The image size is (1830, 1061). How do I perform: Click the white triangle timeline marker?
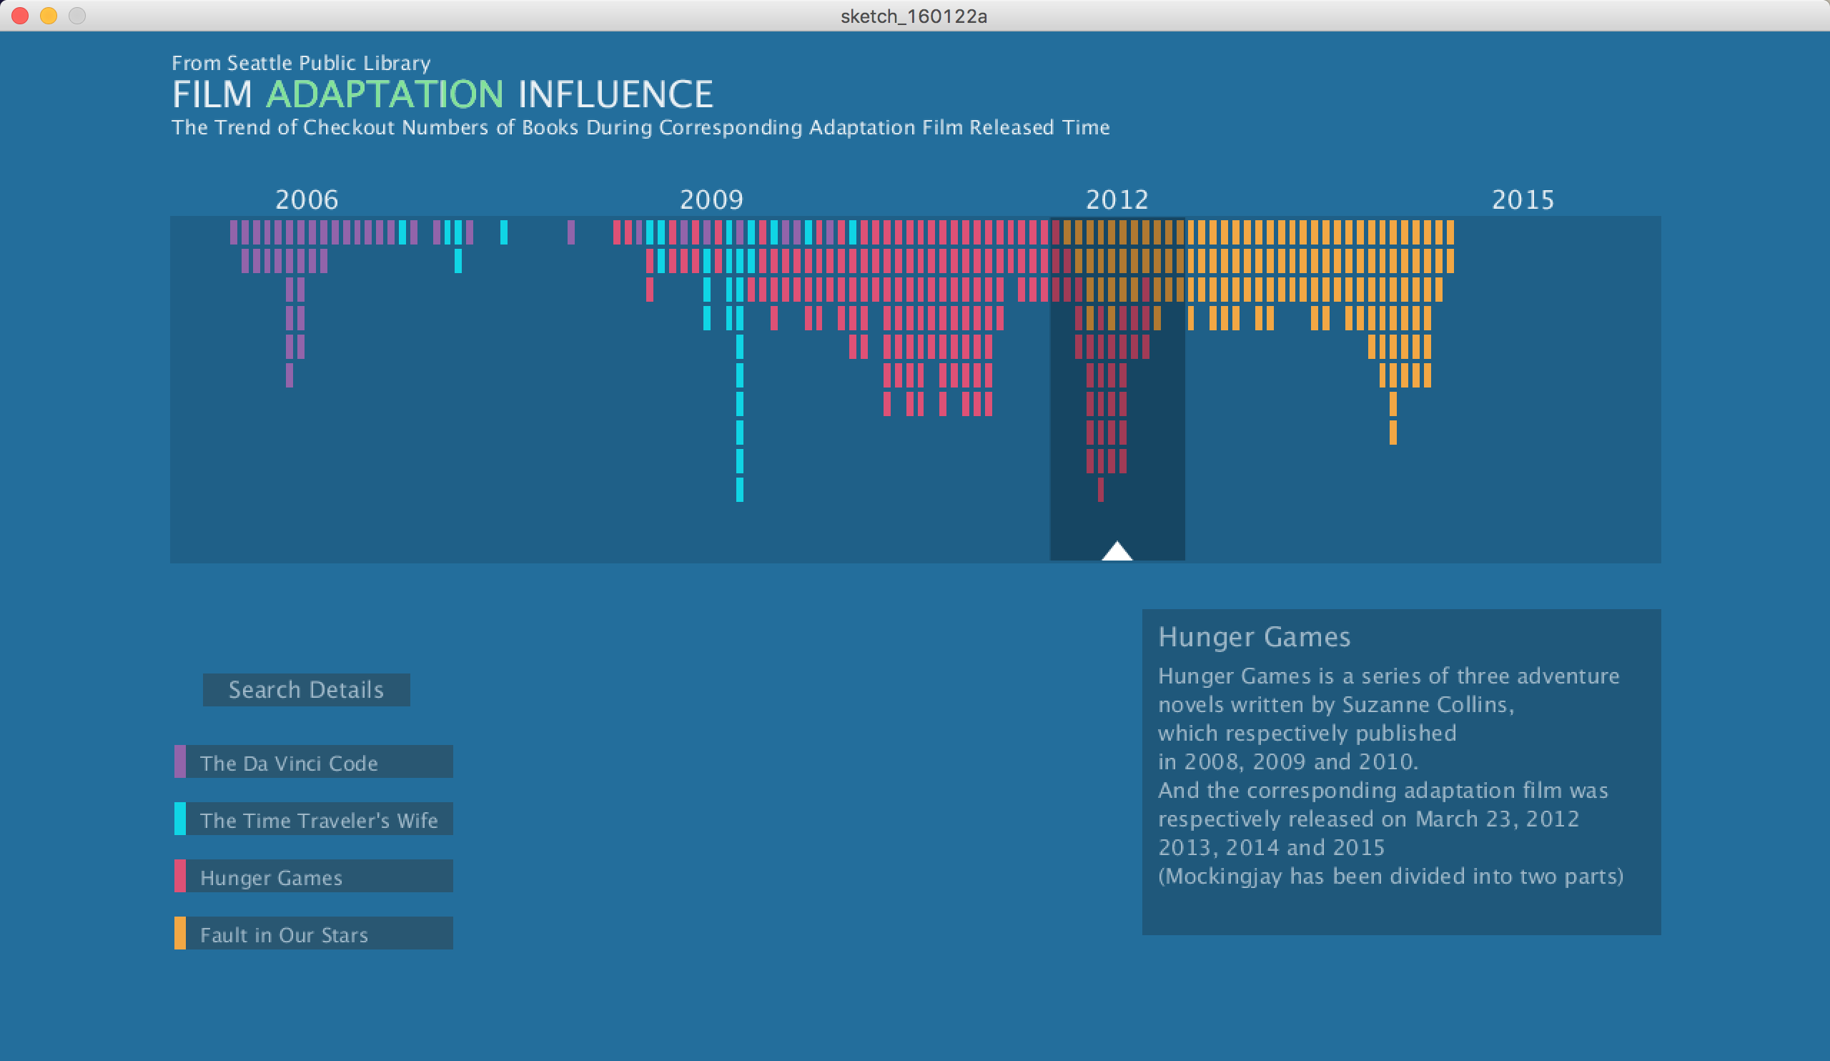[x=1117, y=552]
